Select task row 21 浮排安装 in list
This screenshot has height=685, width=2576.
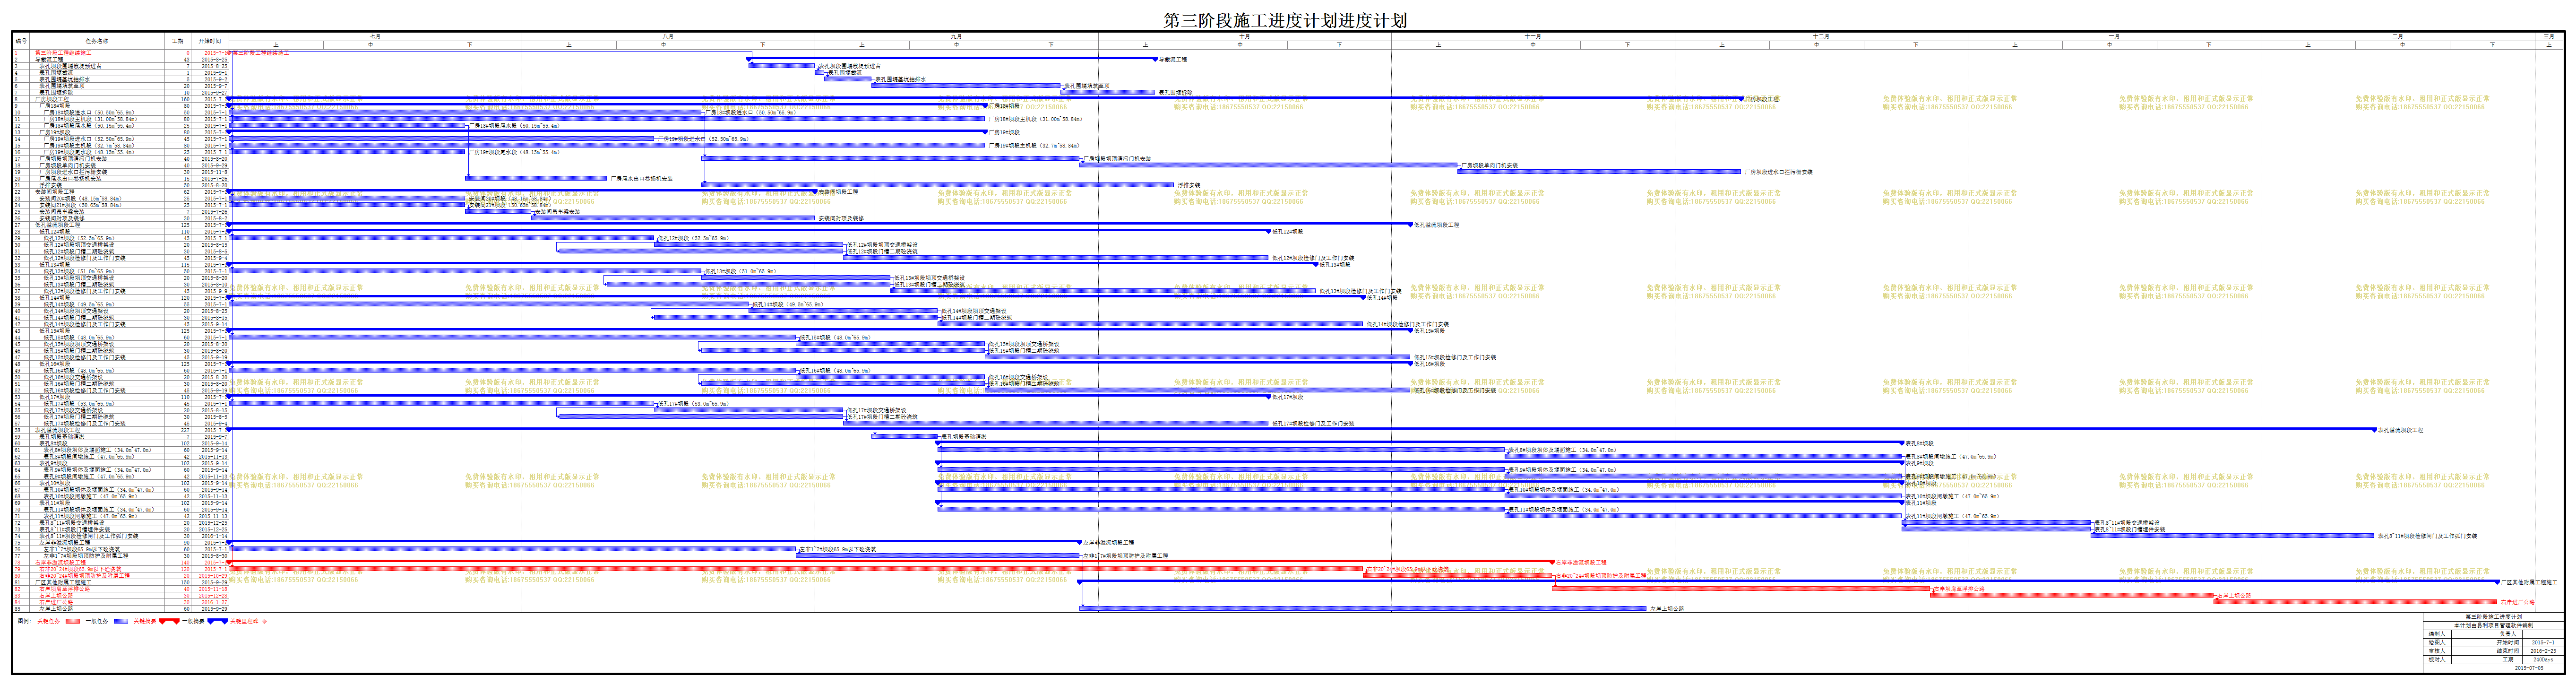[121, 185]
